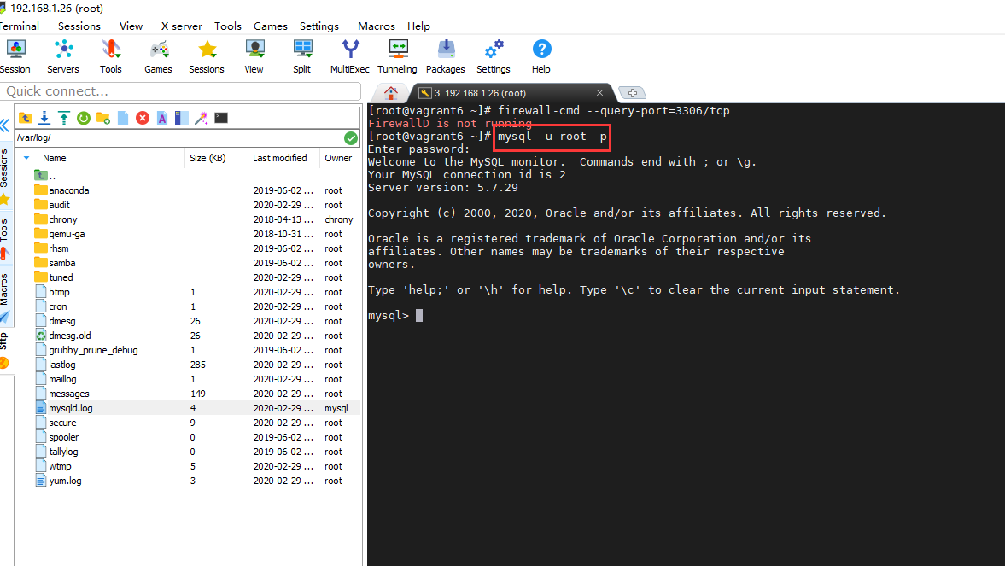Select the mysqld.log file
This screenshot has height=566, width=1005.
[x=71, y=408]
